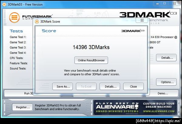Click the 'Game Test 2:' label
Screen dimensions: 182x124
pos(18,42)
